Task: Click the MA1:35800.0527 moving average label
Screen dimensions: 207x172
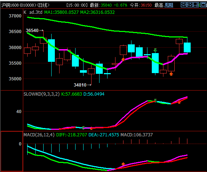Action: pos(61,12)
